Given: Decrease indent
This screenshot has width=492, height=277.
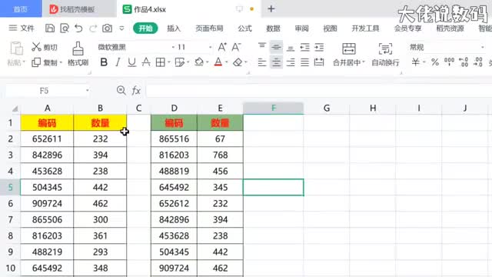Looking at the screenshot, I should [x=304, y=47].
